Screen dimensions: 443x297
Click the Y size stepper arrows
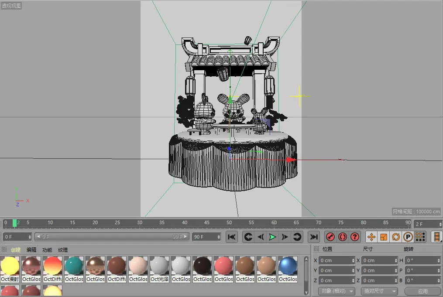coord(396,270)
